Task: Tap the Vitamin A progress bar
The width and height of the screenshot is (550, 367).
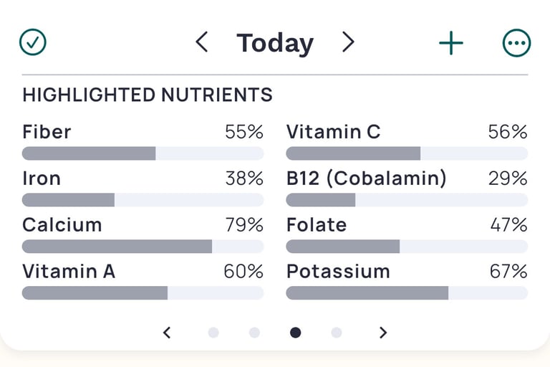Action: tap(143, 292)
